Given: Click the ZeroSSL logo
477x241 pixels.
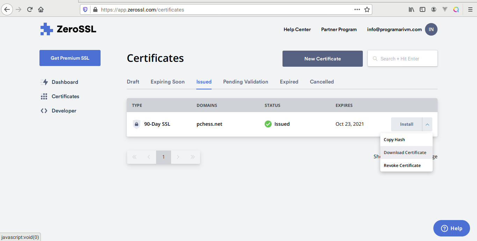Looking at the screenshot, I should (x=68, y=29).
